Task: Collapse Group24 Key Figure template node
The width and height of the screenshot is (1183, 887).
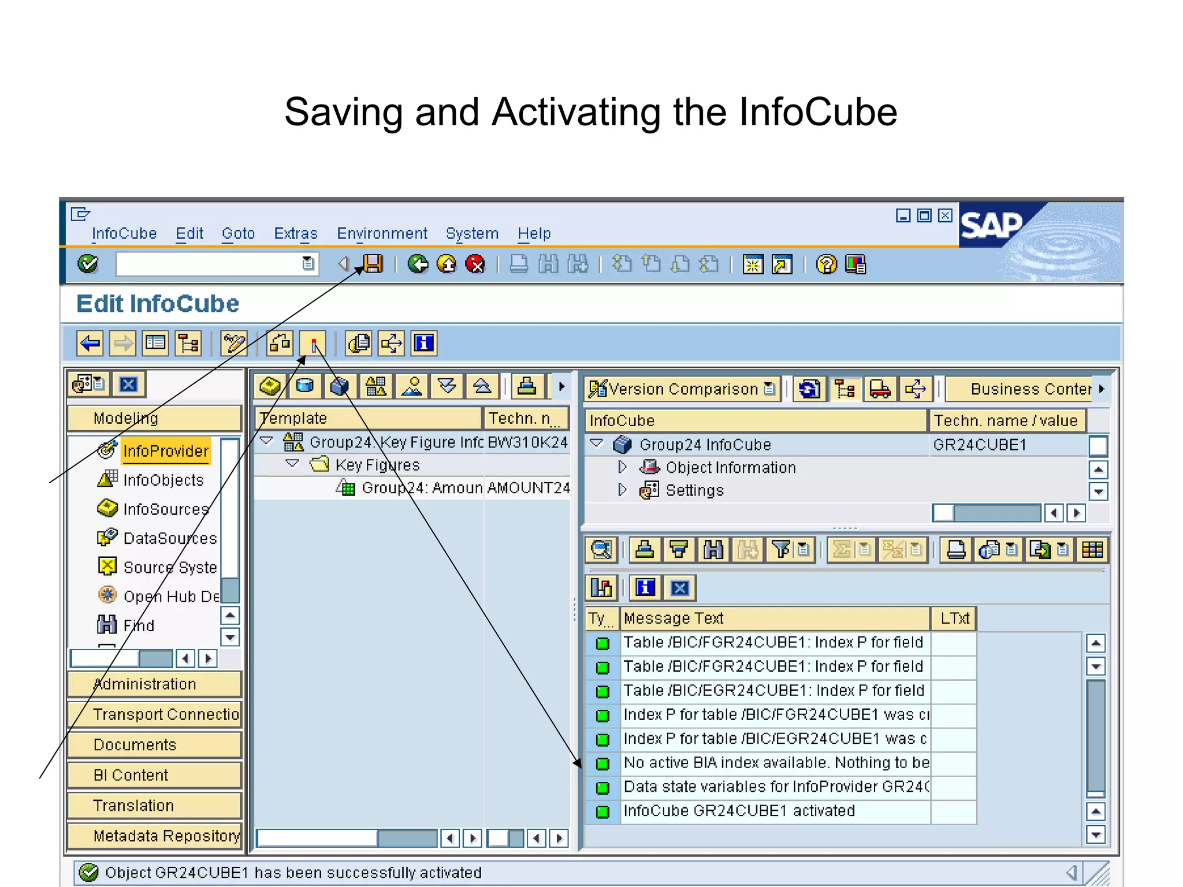Action: (x=267, y=441)
